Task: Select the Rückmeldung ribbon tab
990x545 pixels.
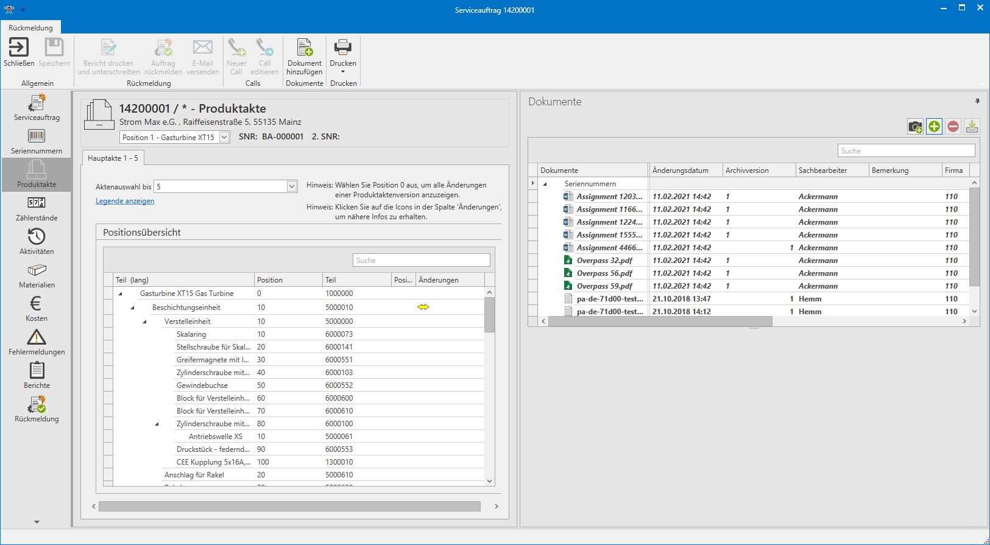Action: coord(30,27)
